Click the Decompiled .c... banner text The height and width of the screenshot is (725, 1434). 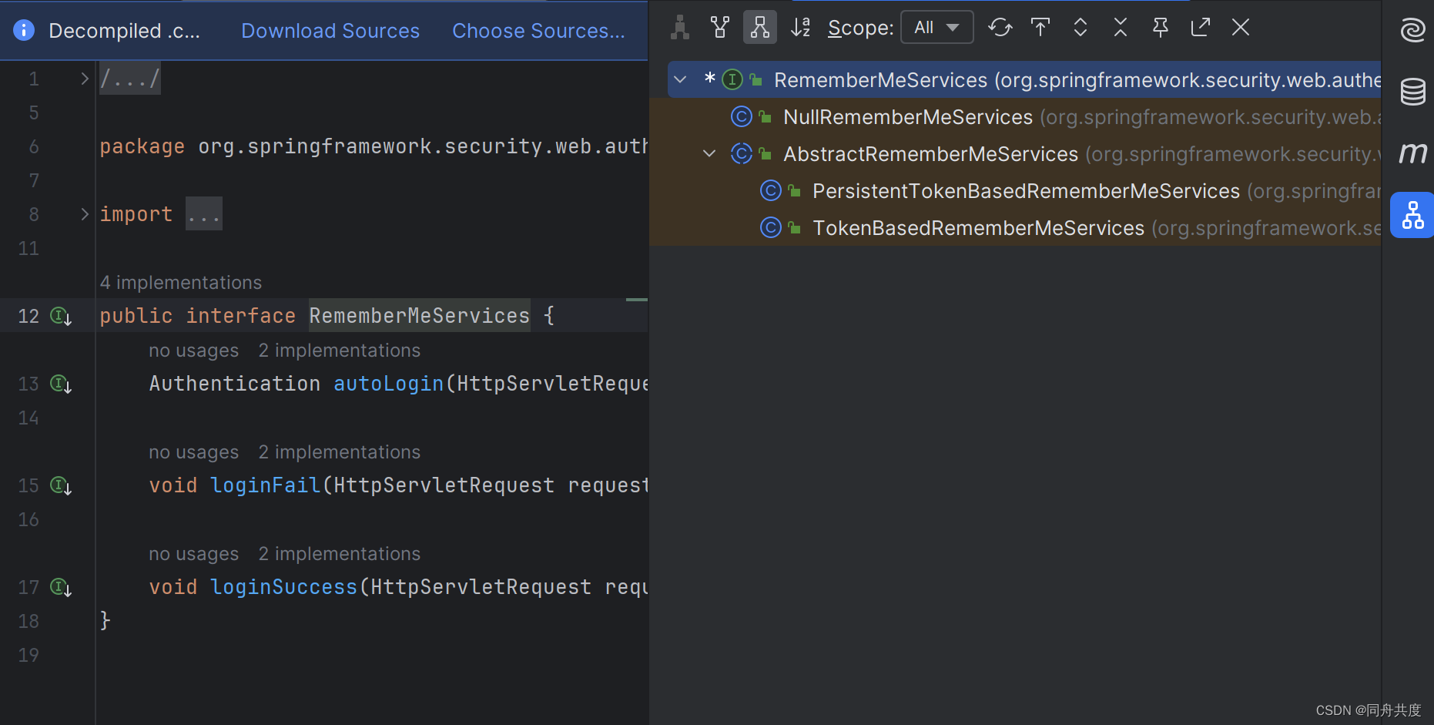click(124, 31)
